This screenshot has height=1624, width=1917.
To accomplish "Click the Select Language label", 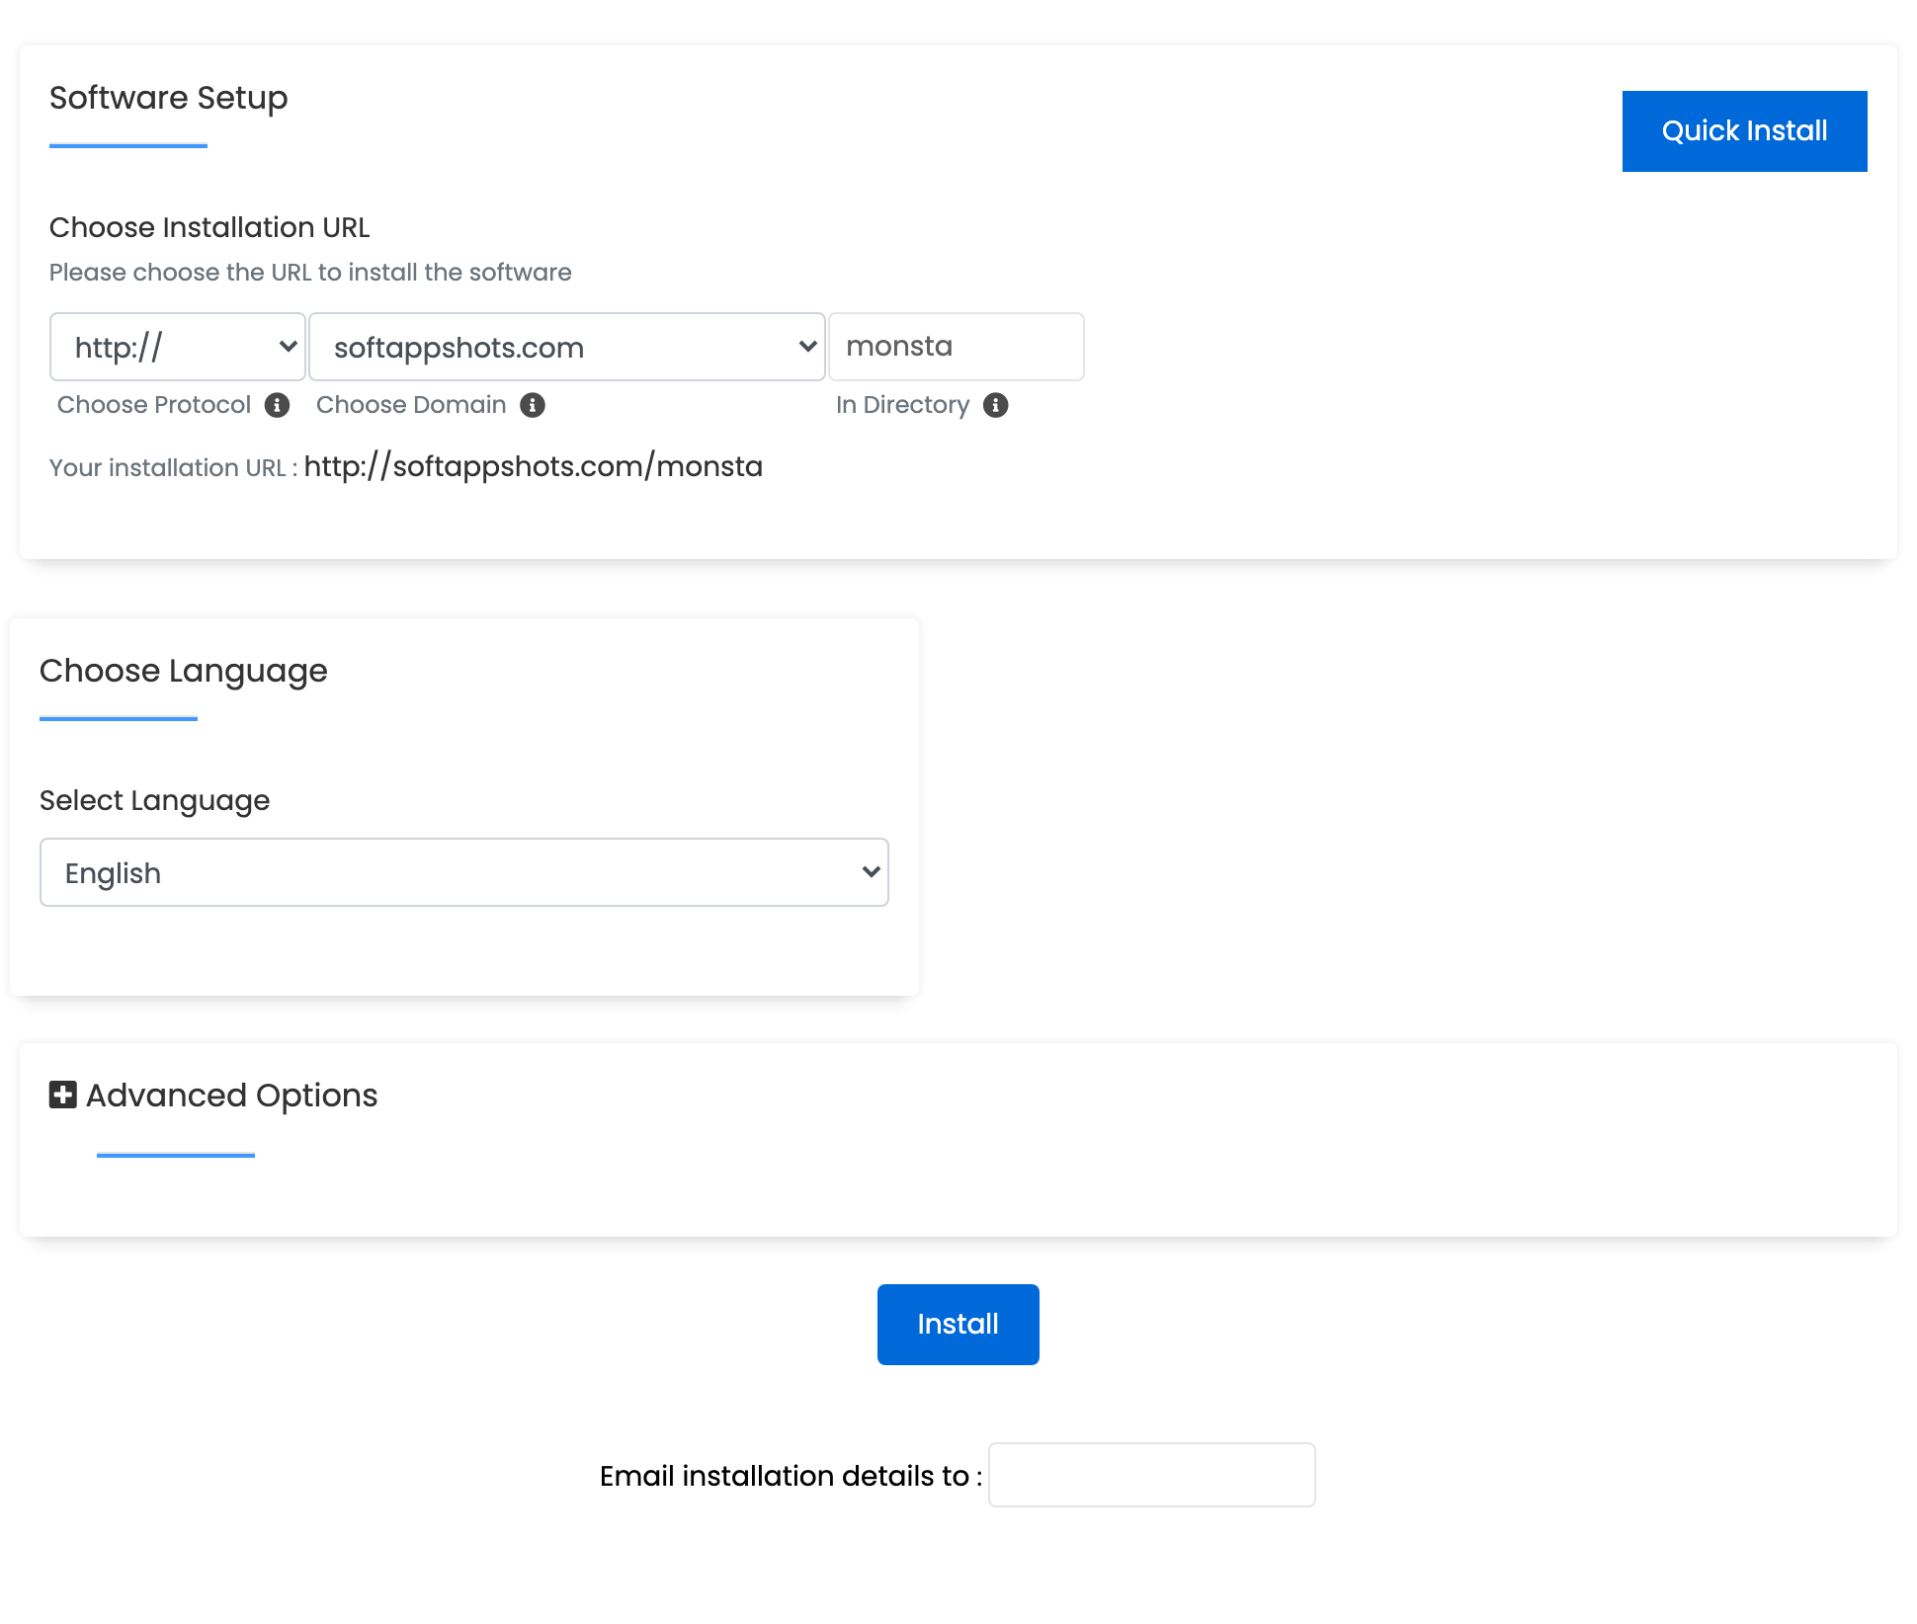I will [154, 800].
